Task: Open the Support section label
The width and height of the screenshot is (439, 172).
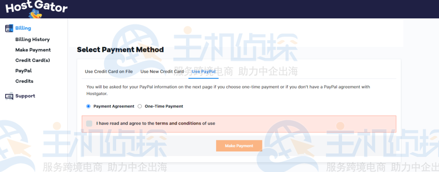Action: pos(25,96)
